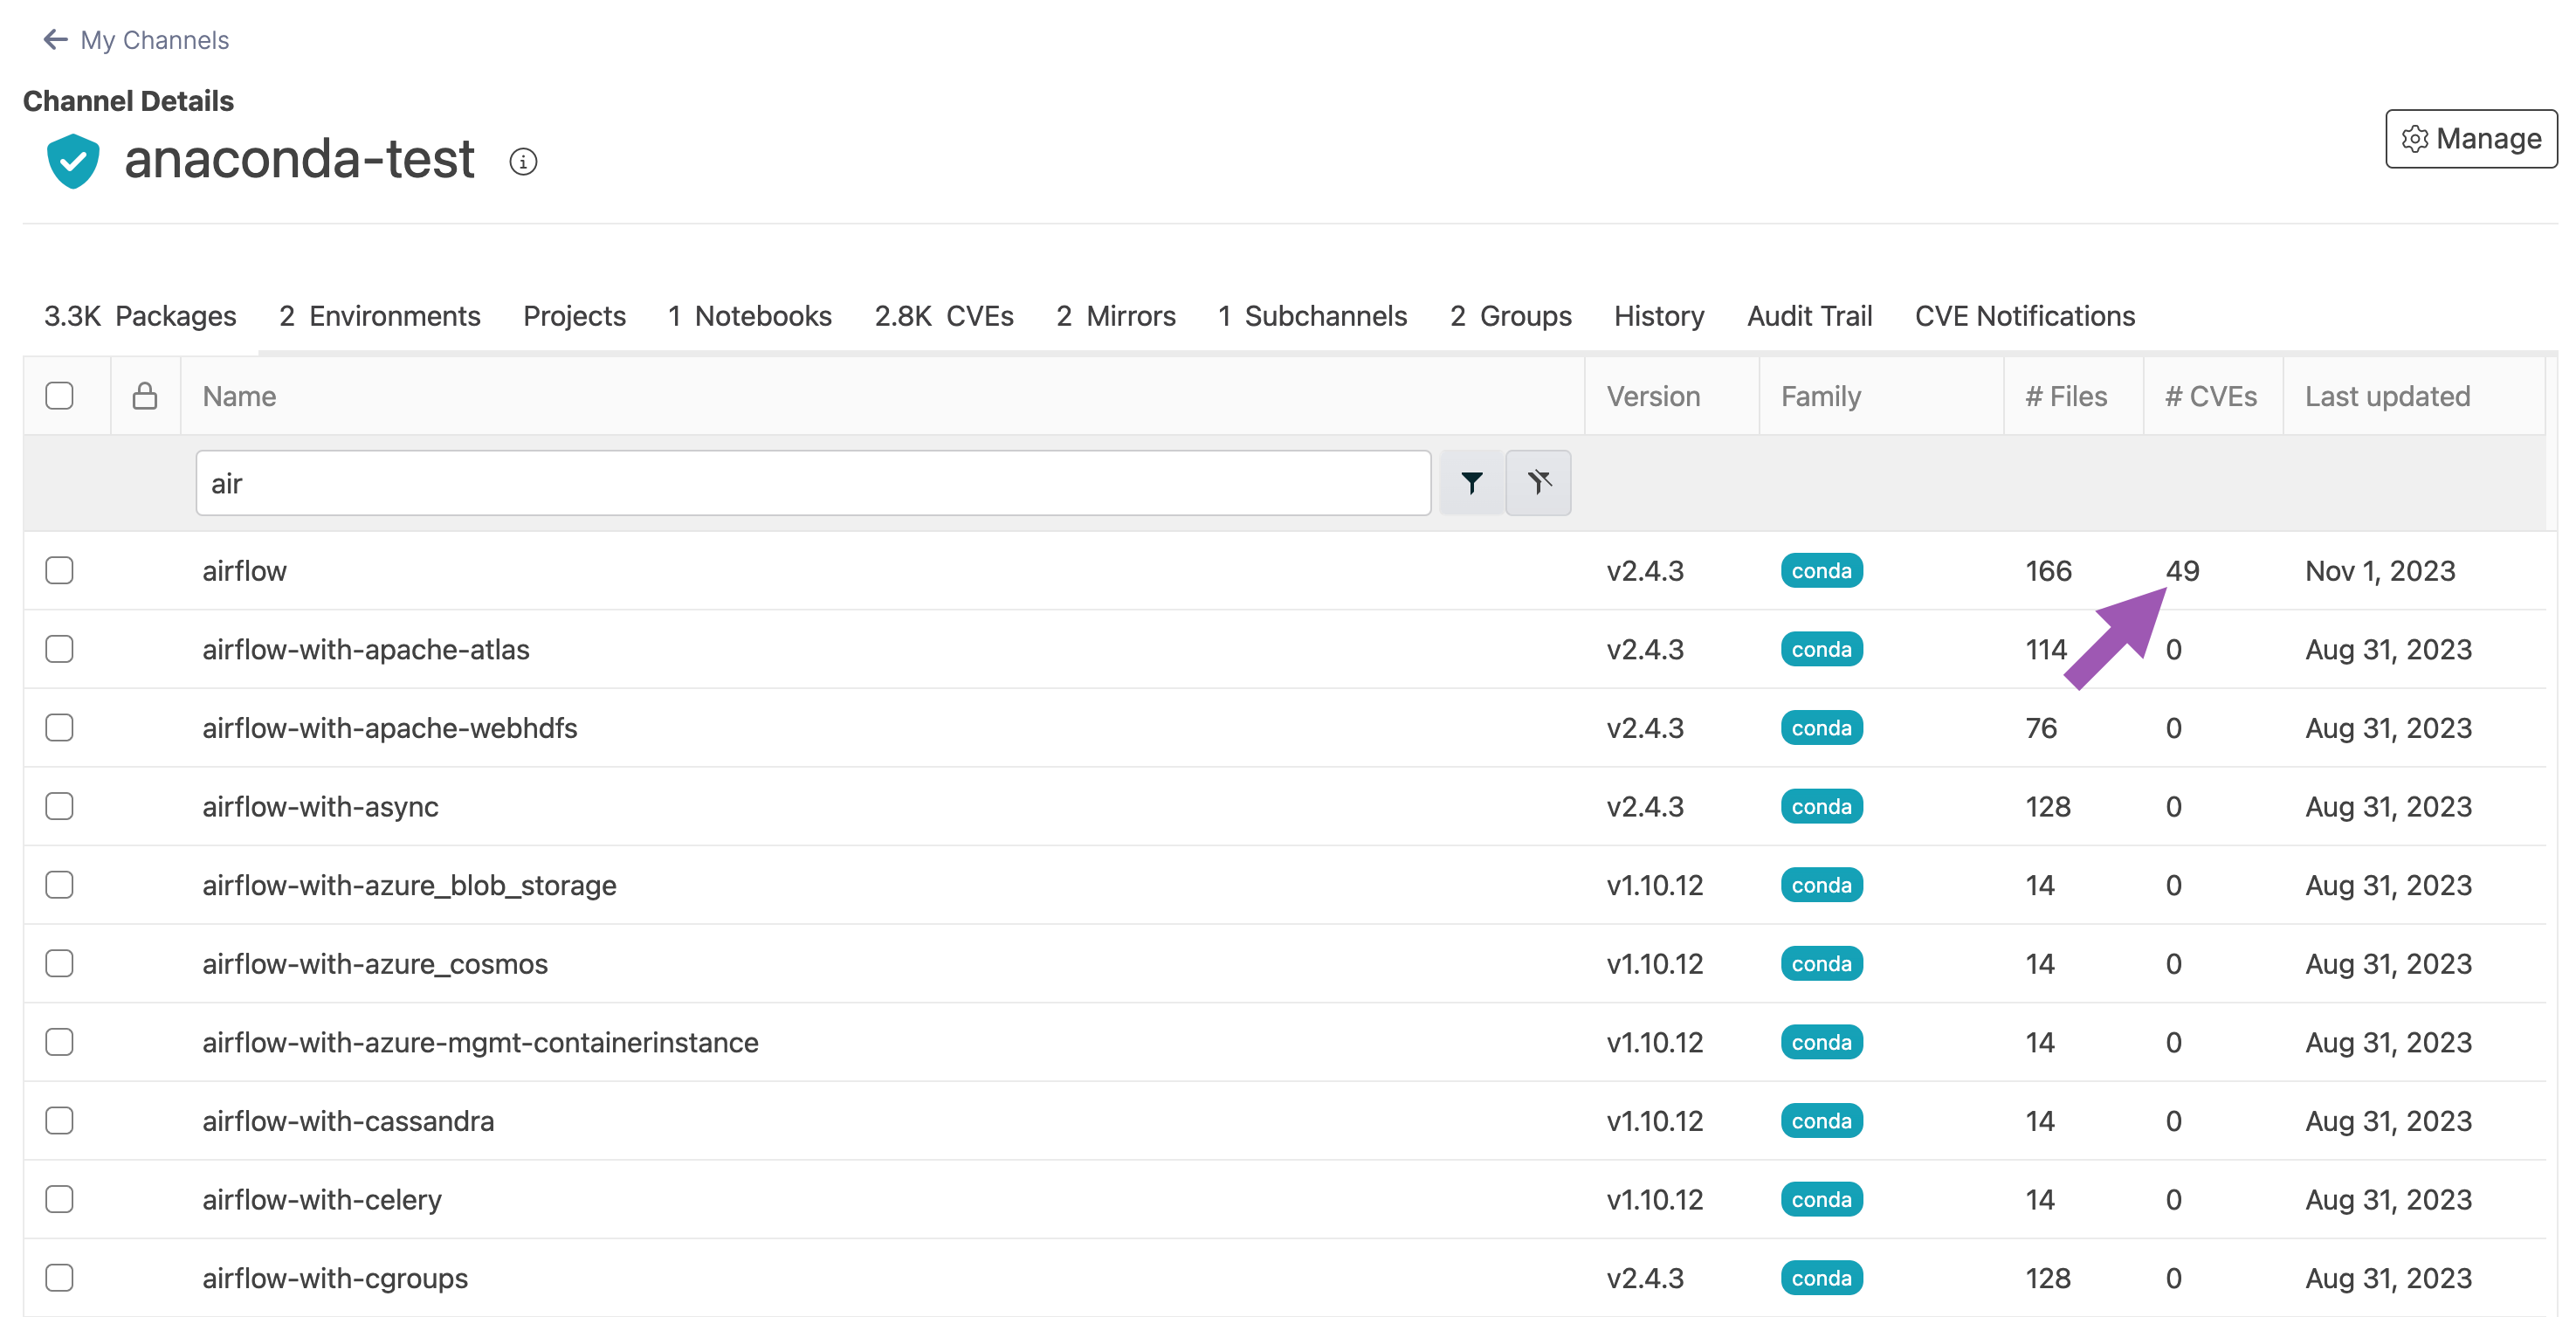Sort by # CVEs column header
Viewport: 2576px width, 1317px height.
[x=2211, y=396]
